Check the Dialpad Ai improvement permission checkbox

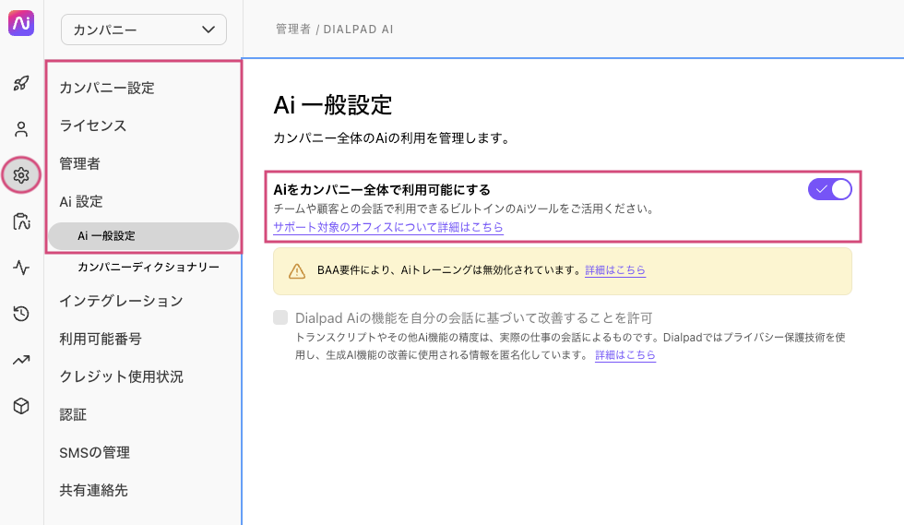click(280, 317)
